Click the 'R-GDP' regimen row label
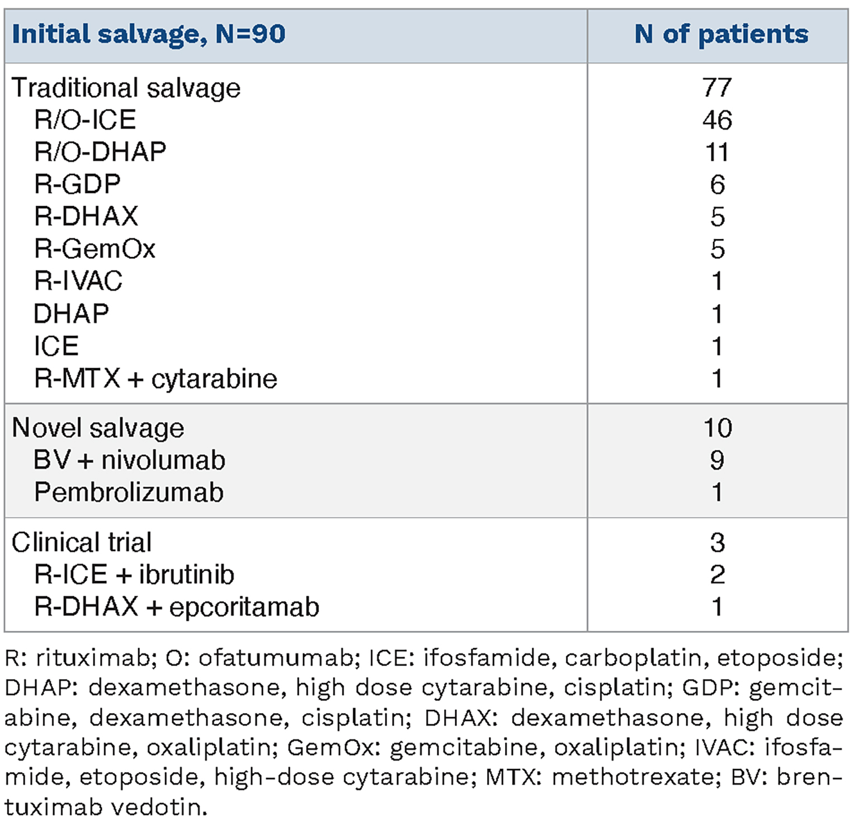Image resolution: width=858 pixels, height=835 pixels. pos(77,184)
